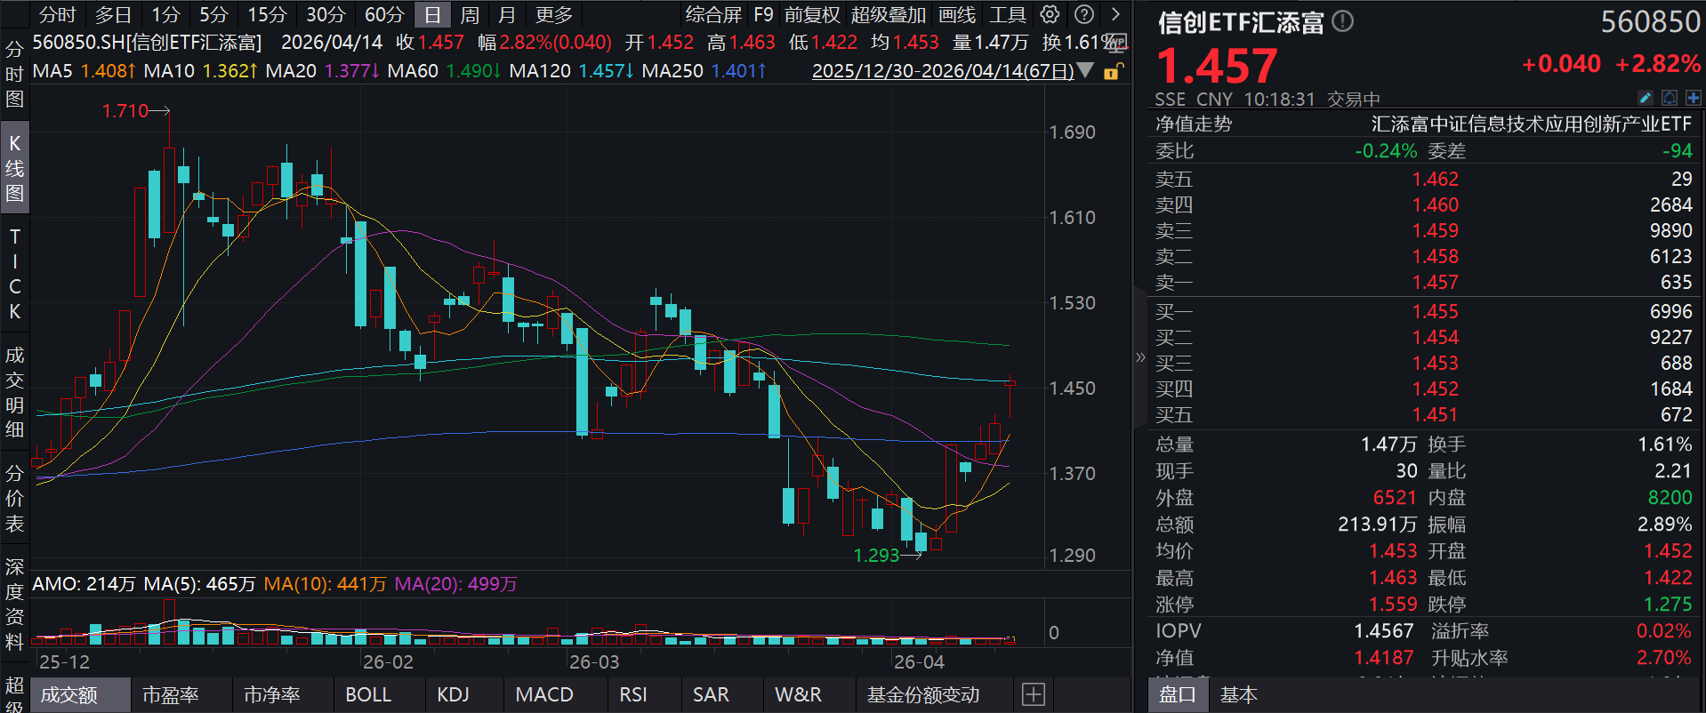Switch to the MACD indicator tab

pos(543,694)
